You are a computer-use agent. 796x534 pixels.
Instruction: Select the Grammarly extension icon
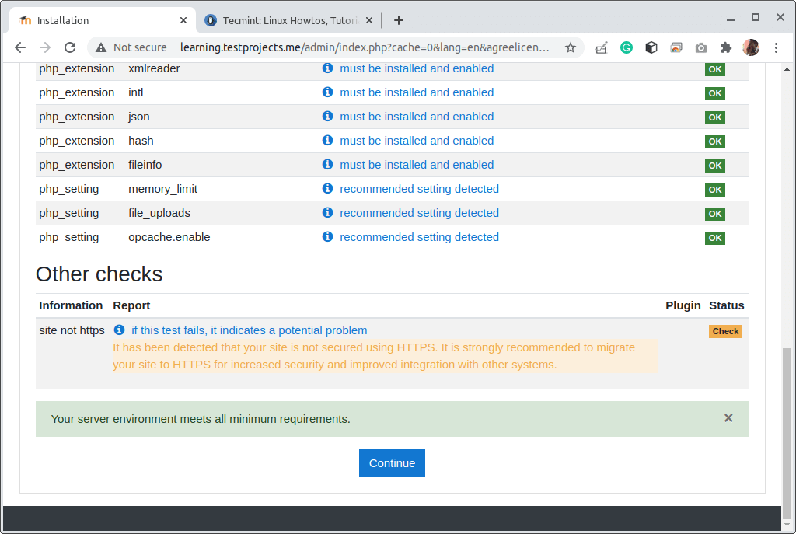pos(627,47)
